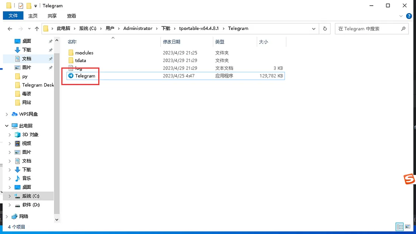Open the address bar dropdown arrow
The height and width of the screenshot is (234, 416).
[x=314, y=28]
